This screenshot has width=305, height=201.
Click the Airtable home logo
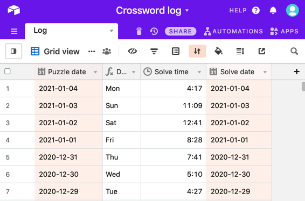click(13, 10)
